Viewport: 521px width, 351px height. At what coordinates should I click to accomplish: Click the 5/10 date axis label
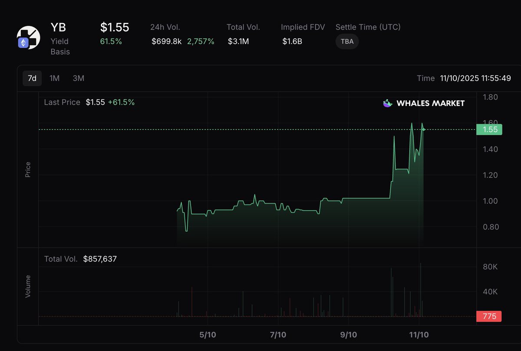[x=208, y=335]
